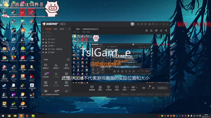The image size is (211, 118).
Task: Hide the 全屏 1 layer
Action: (x=43, y=52)
